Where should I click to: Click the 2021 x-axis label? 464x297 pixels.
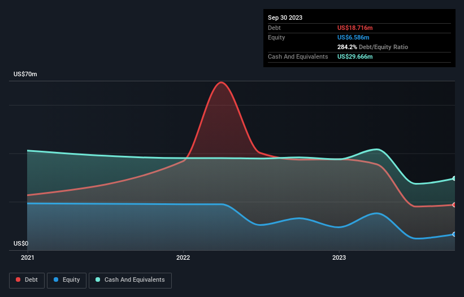[x=28, y=257]
